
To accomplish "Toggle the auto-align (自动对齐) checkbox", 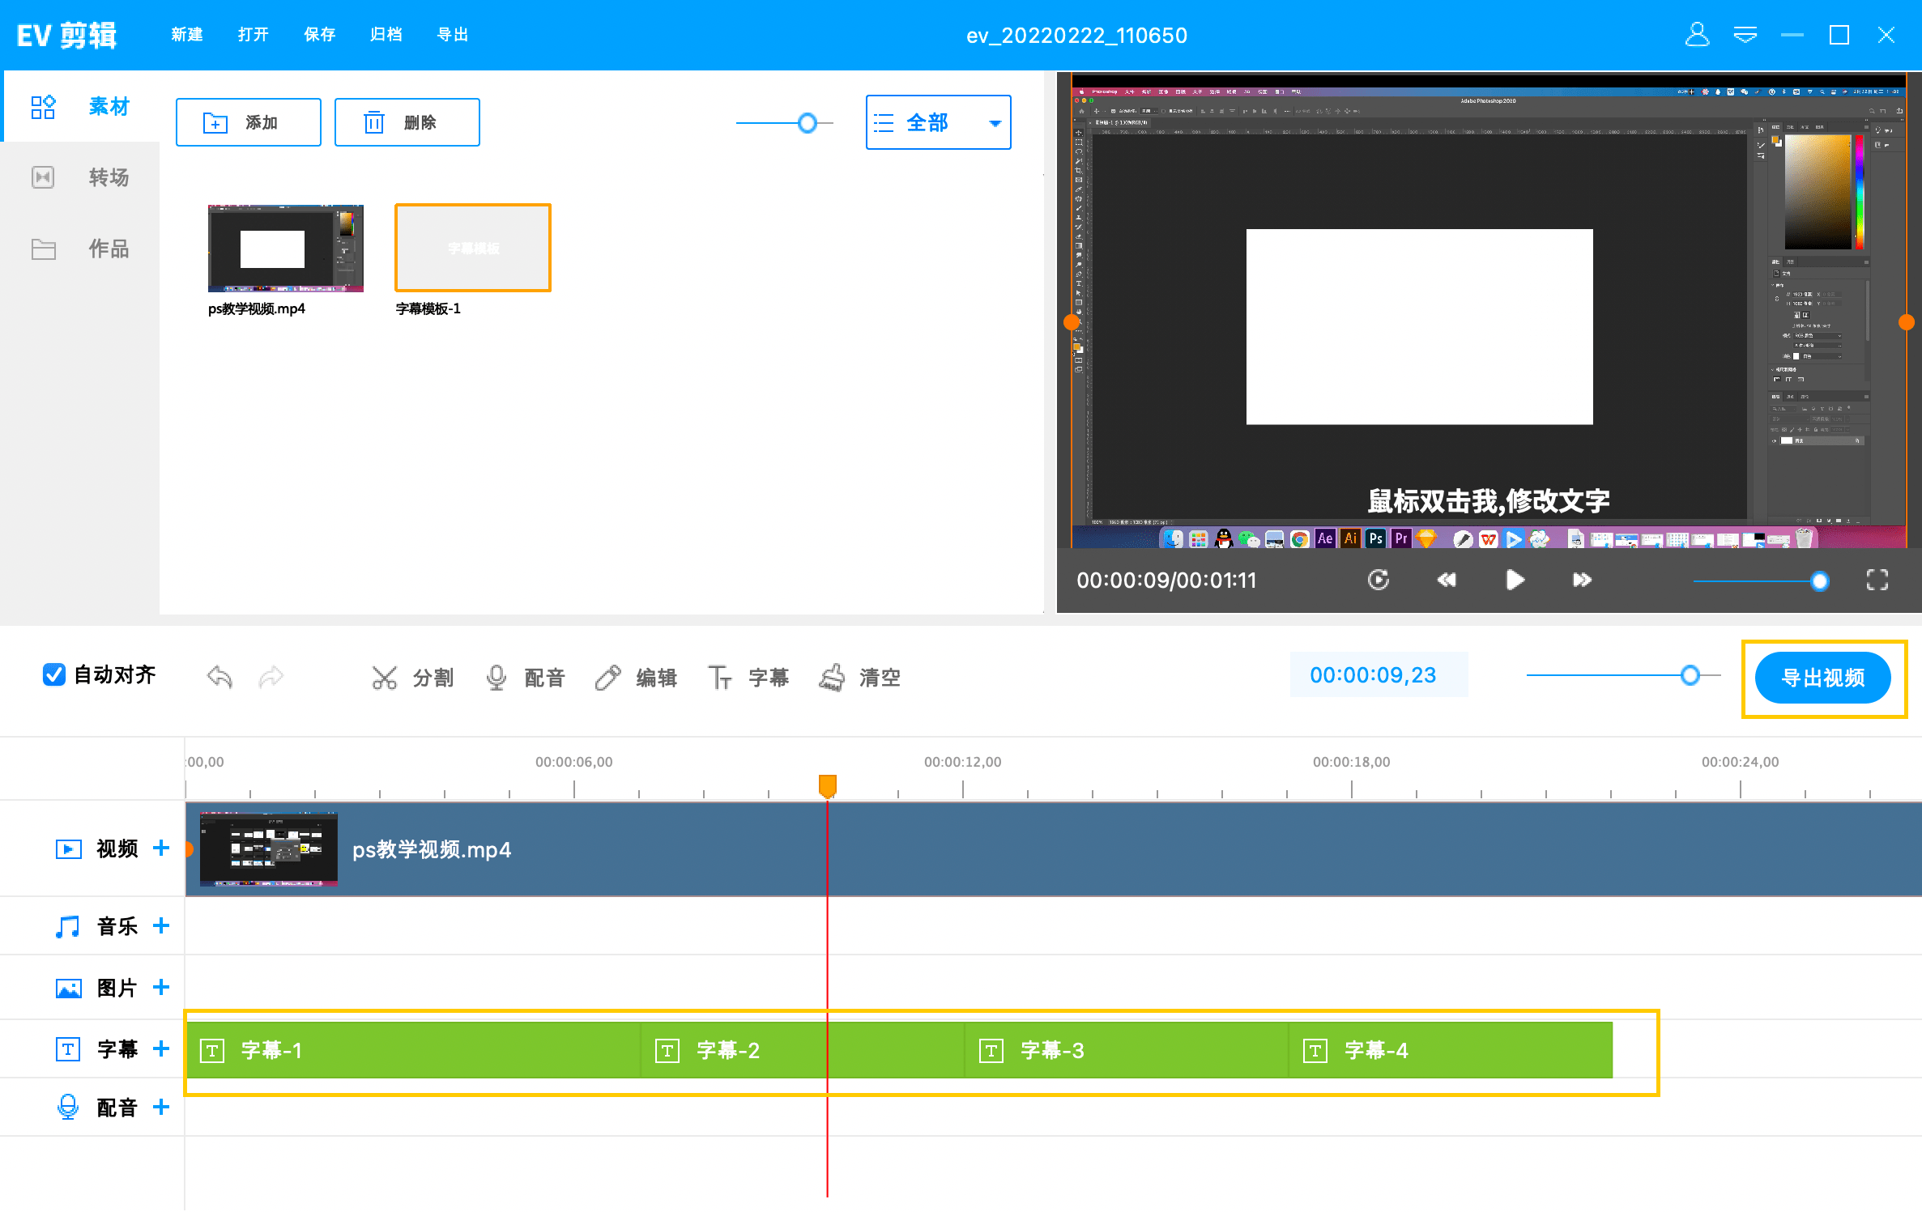I will [x=54, y=674].
